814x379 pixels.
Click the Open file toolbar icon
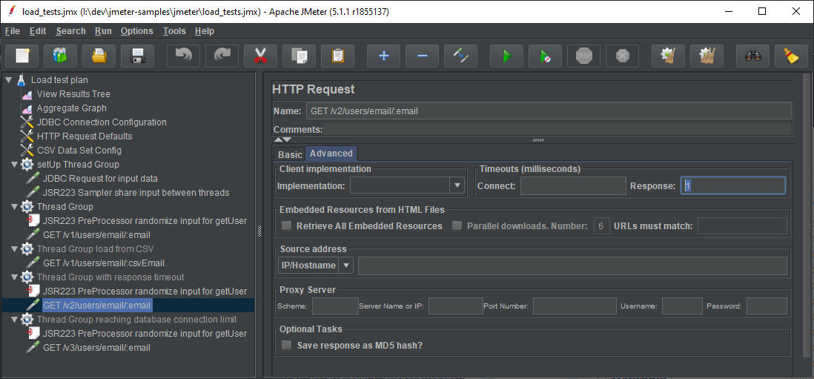[x=99, y=56]
